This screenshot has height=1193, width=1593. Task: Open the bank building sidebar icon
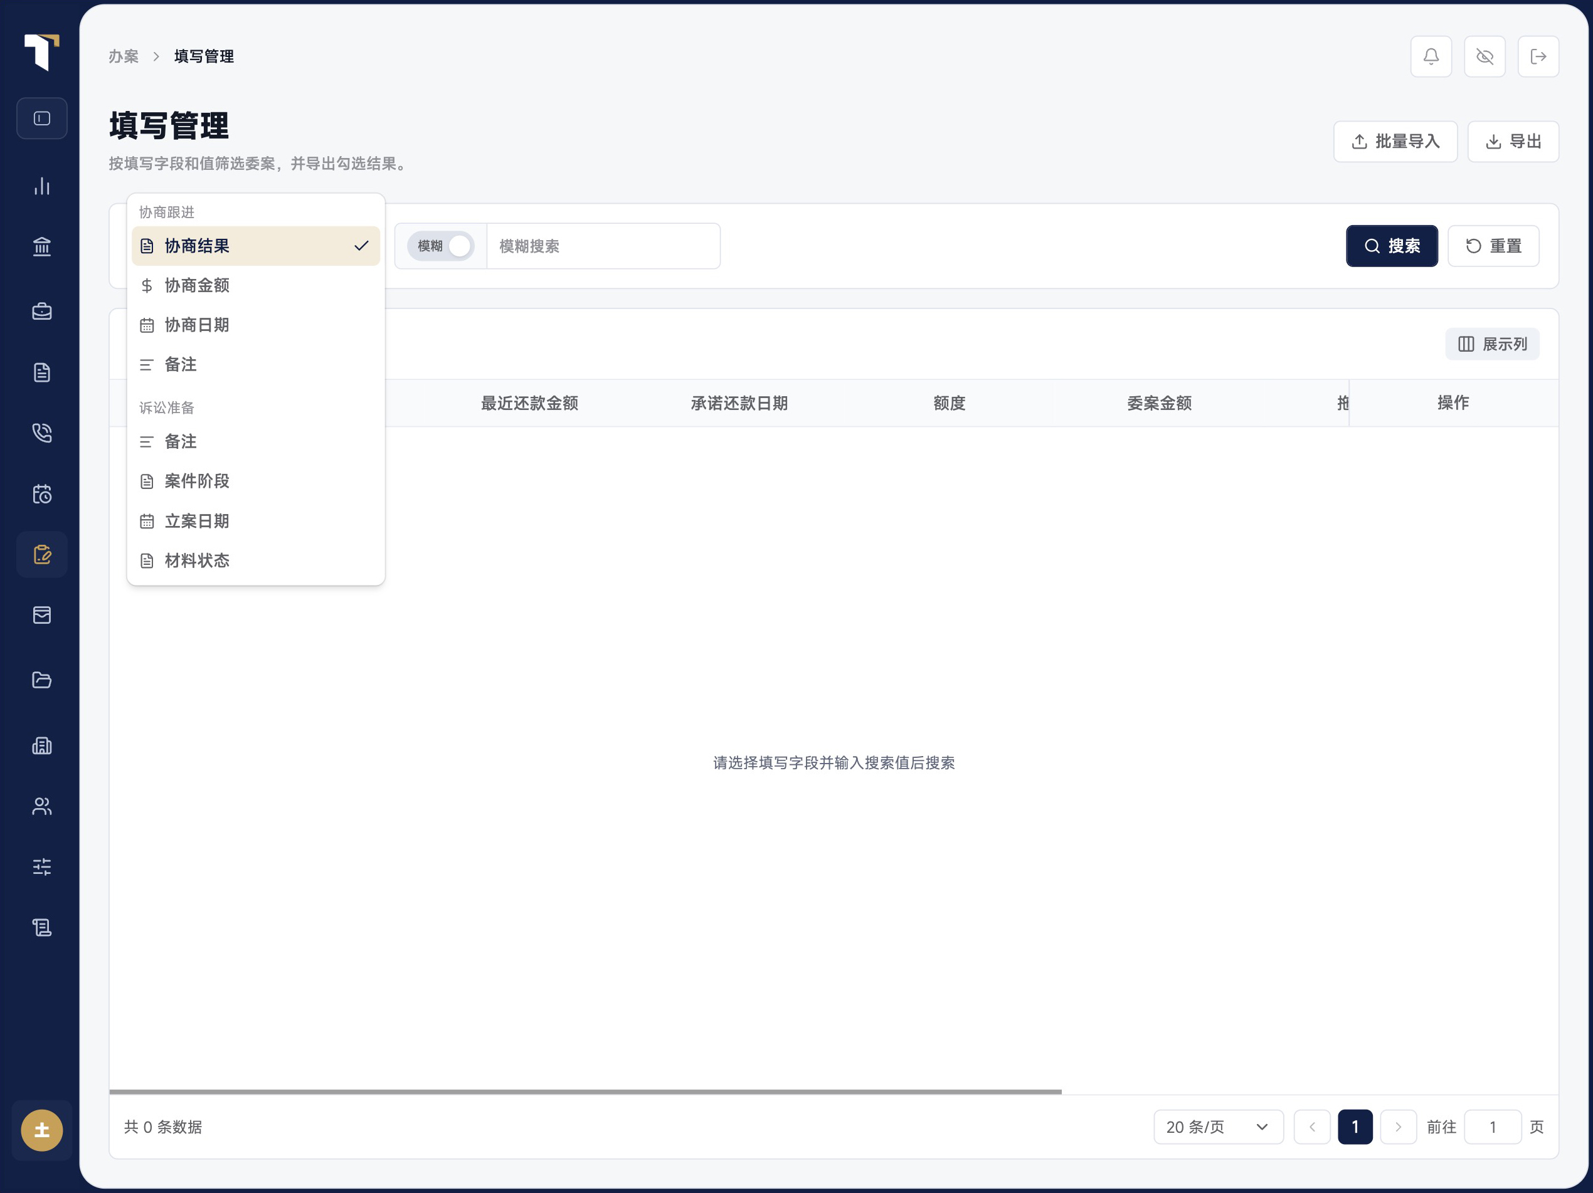(x=42, y=247)
